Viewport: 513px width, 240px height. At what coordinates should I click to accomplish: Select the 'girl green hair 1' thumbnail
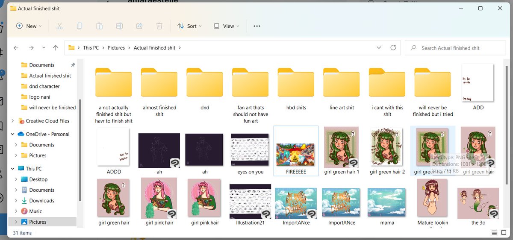tap(342, 147)
